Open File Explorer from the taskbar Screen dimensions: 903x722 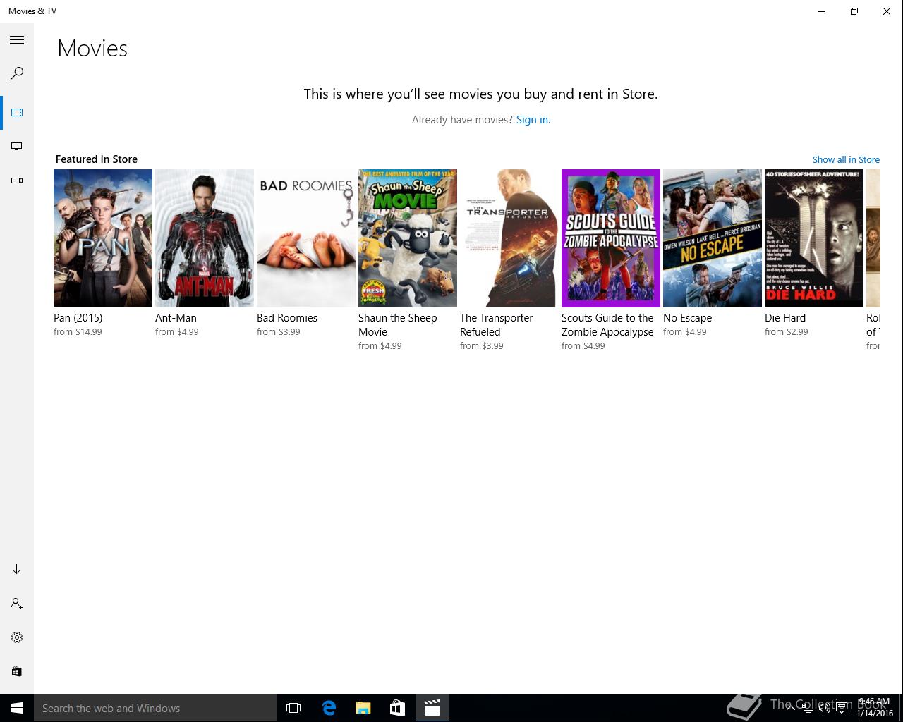pyautogui.click(x=363, y=708)
